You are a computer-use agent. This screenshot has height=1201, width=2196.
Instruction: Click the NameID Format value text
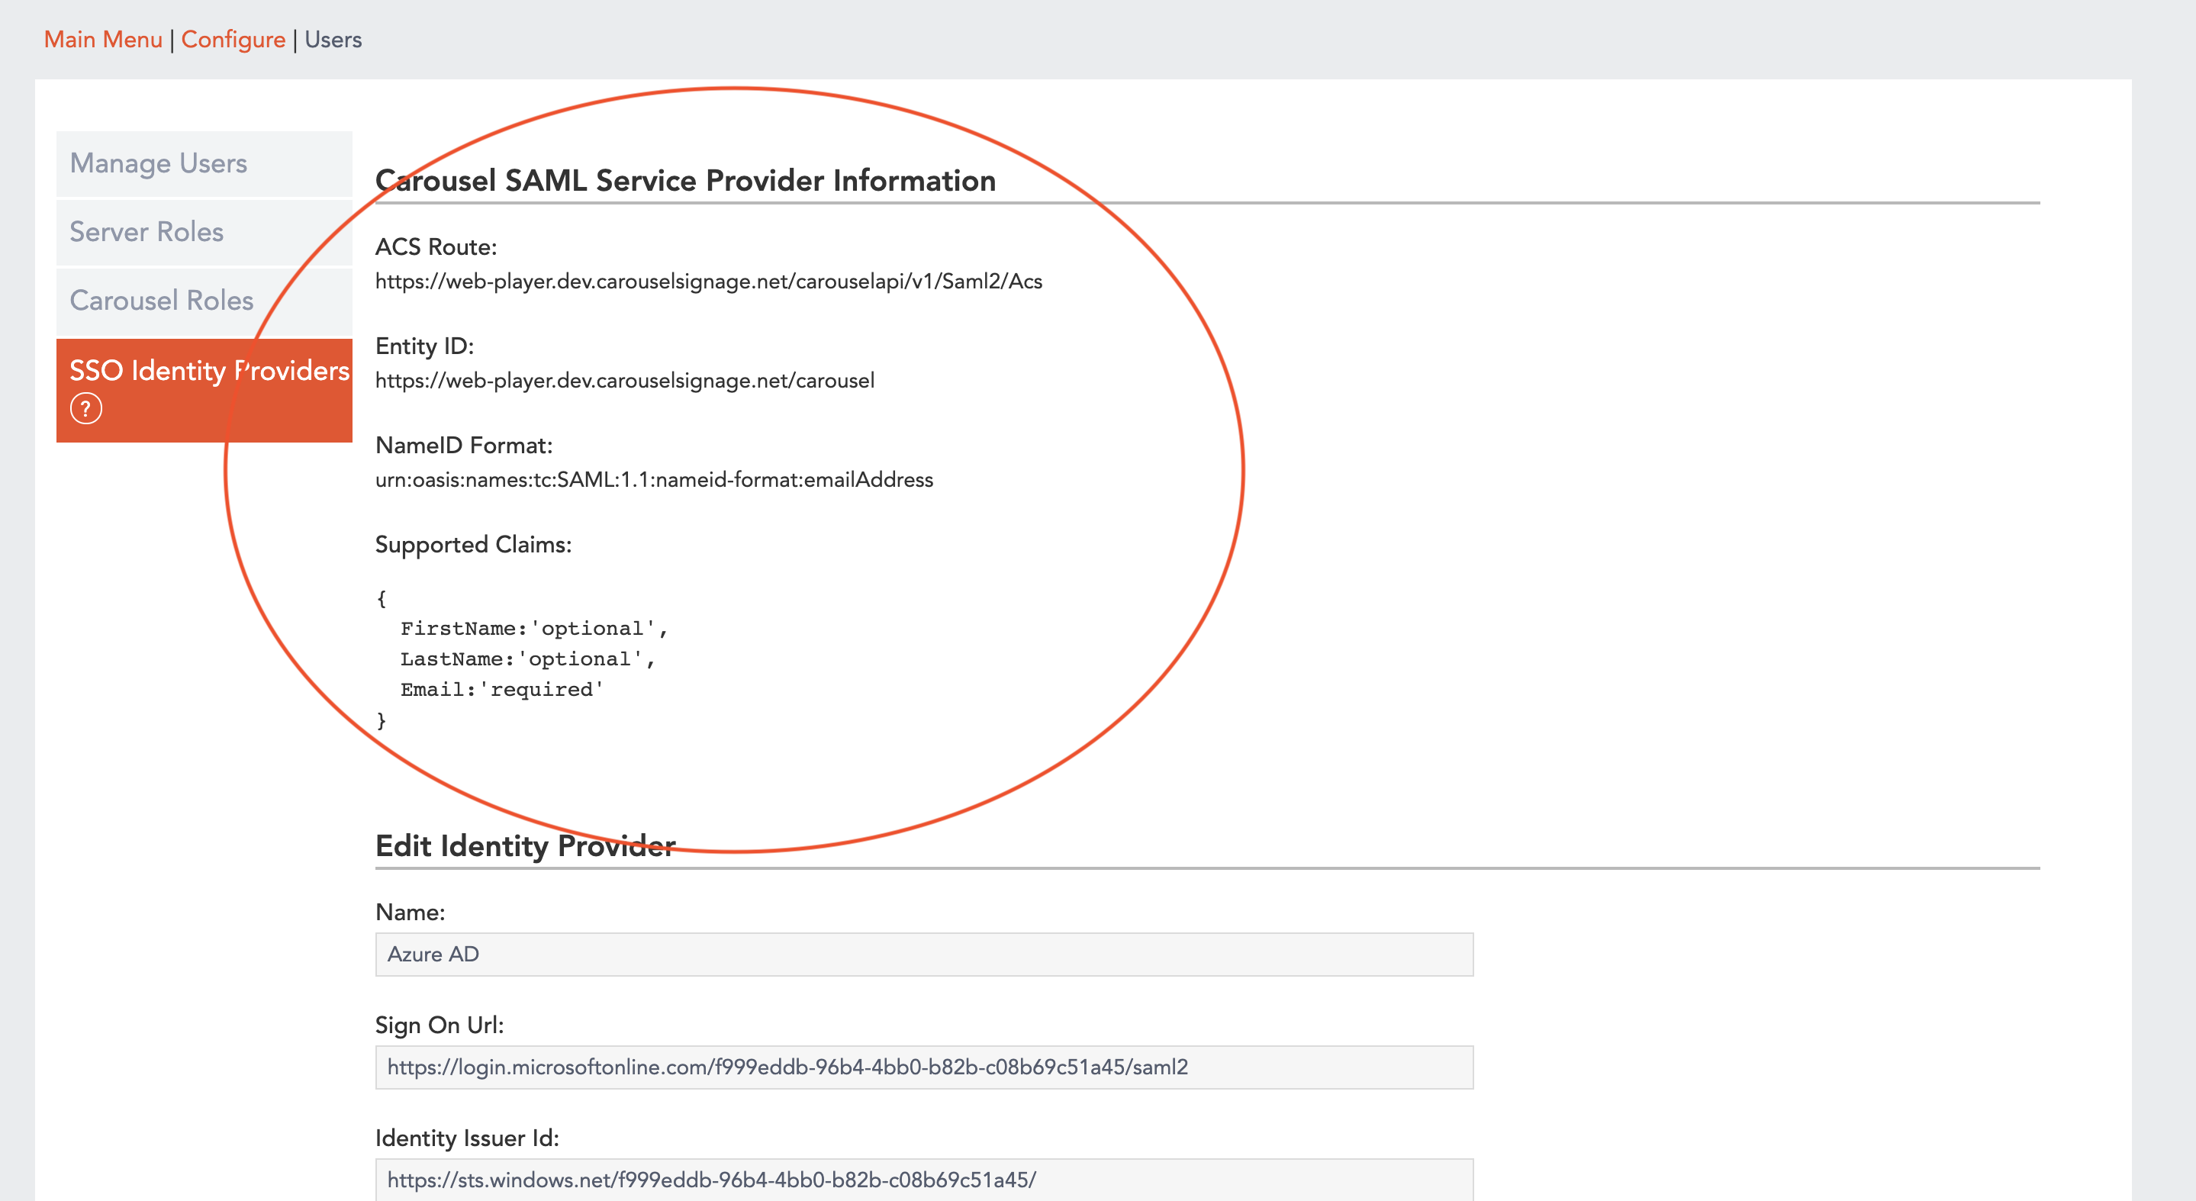(x=655, y=479)
